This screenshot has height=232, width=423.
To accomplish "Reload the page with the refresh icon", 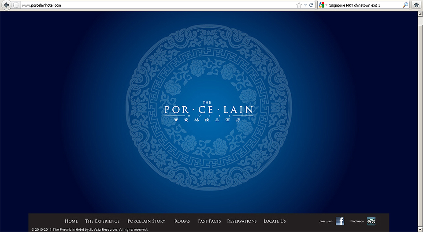I will 311,5.
